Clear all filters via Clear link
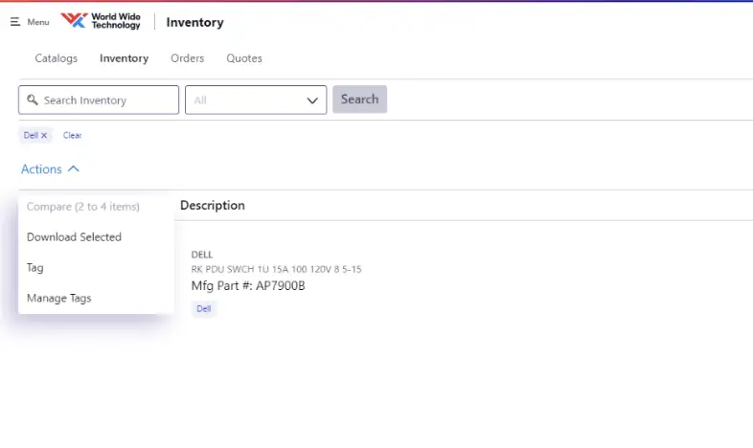This screenshot has width=753, height=448. point(73,135)
